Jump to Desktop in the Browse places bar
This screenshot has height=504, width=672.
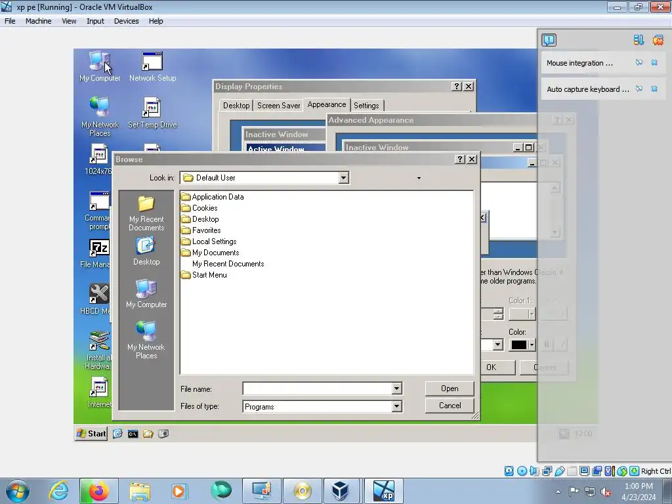[x=146, y=251]
